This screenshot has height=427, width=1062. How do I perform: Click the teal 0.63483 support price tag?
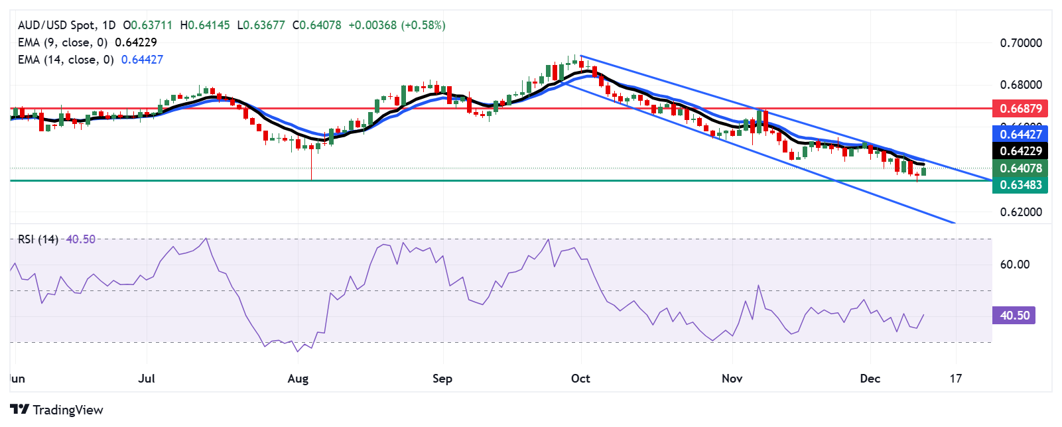(1020, 185)
